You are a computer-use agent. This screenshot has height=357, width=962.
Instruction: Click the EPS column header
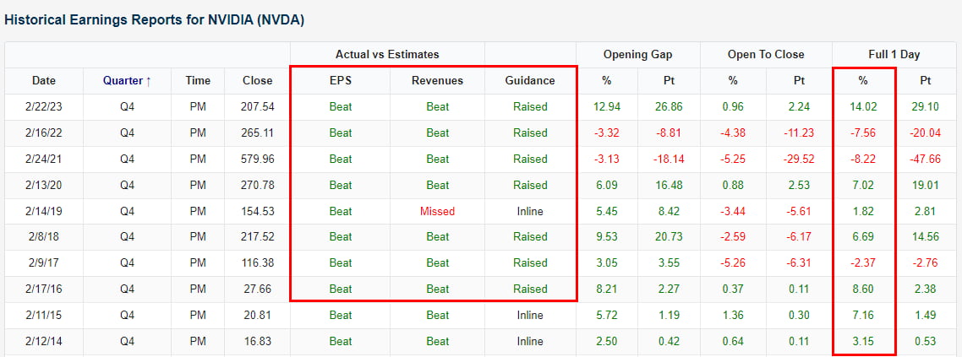(x=341, y=80)
